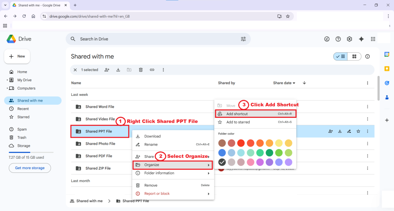This screenshot has width=394, height=211.
Task: Expand the My Drive tree
Action: [x=7, y=80]
